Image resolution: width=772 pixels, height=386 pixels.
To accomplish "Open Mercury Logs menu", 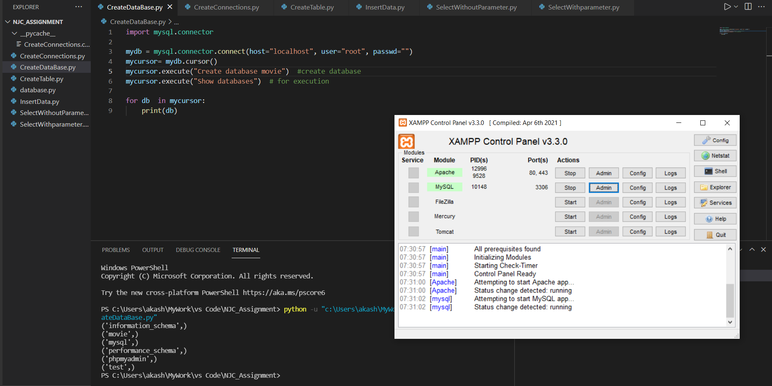I will (670, 217).
